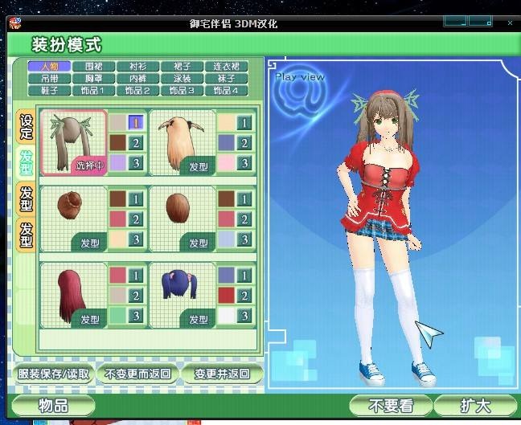Image resolution: width=521 pixels, height=425 pixels.
Task: Select the 吊带 category tab
Action: click(50, 79)
